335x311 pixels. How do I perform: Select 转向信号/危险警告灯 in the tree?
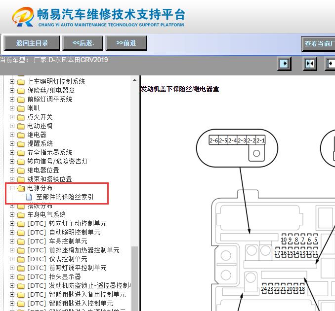click(x=57, y=162)
